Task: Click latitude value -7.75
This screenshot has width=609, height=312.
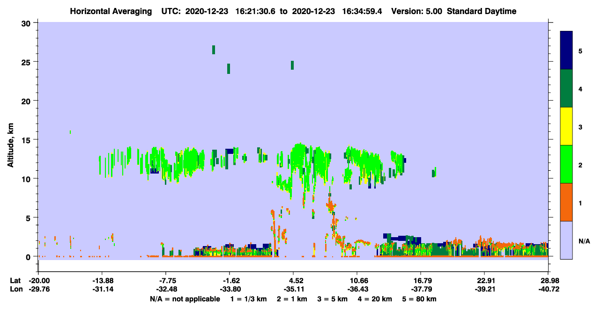Action: coord(165,281)
